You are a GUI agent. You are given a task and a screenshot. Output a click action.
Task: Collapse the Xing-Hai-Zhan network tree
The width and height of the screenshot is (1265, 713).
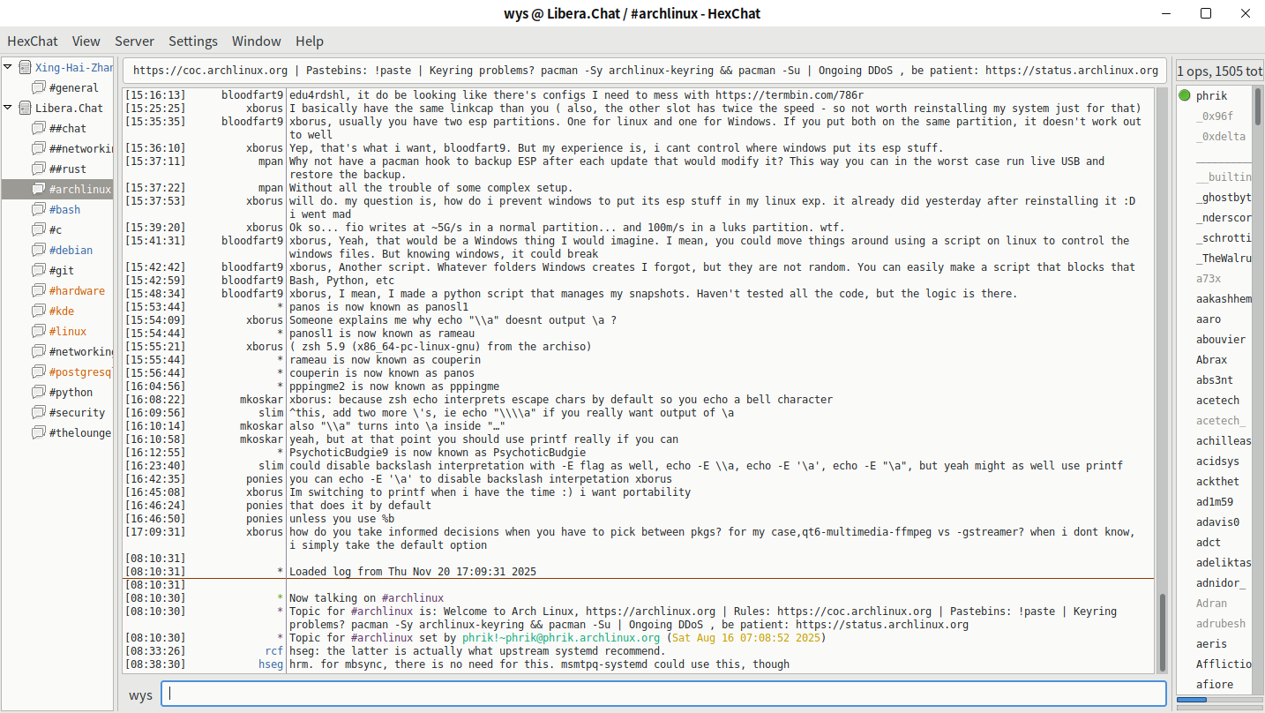point(8,67)
